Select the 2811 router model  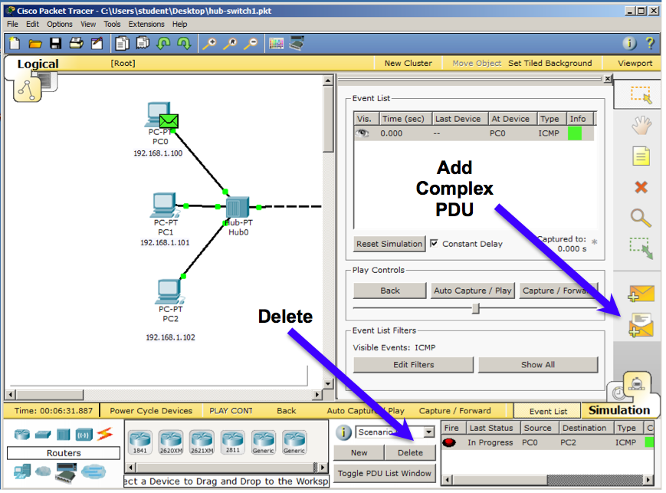pyautogui.click(x=232, y=442)
